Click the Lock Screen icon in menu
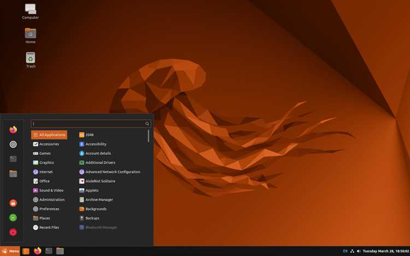 tap(13, 203)
